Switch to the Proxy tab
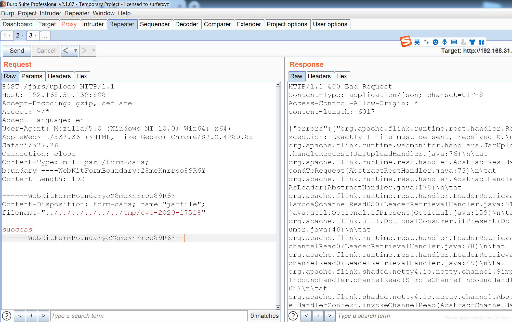512x322 pixels. [69, 24]
